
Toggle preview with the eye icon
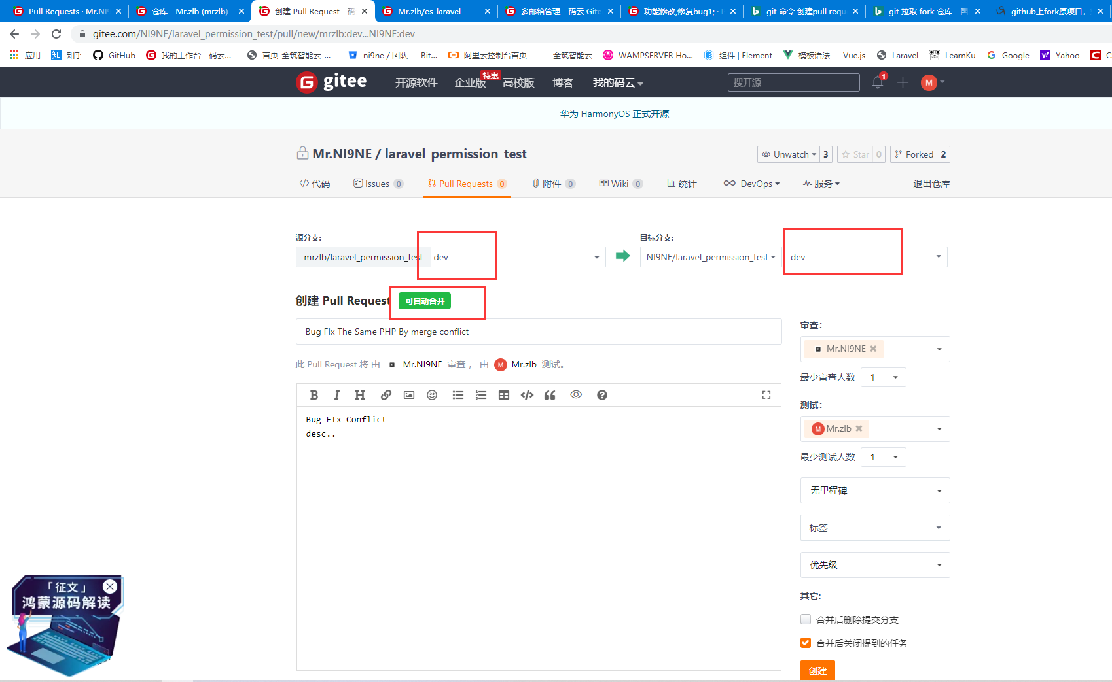(x=576, y=395)
